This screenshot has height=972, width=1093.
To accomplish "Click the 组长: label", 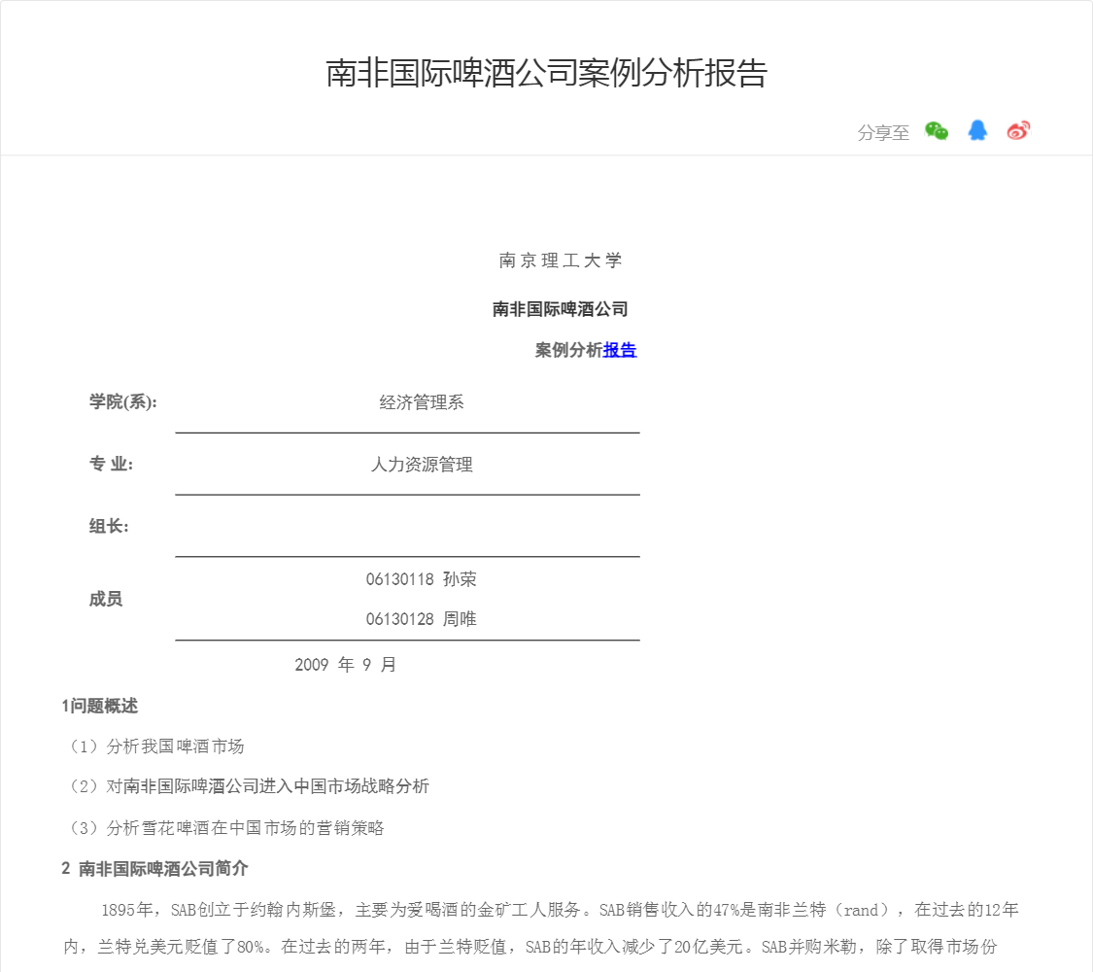I will click(x=109, y=527).
